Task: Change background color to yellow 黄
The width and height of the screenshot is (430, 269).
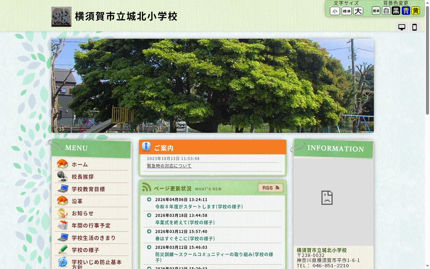Action: (416, 11)
